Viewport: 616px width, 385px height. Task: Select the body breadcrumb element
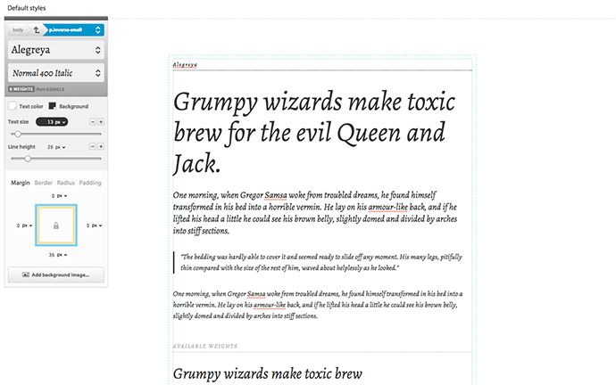(19, 29)
